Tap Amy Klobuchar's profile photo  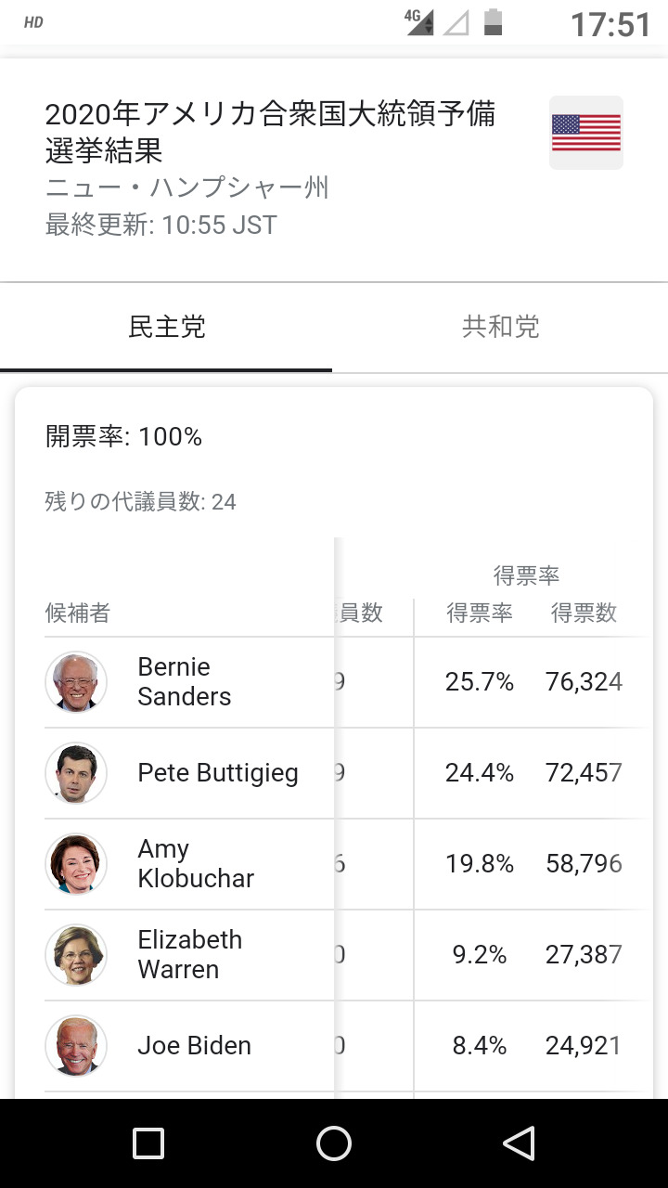[76, 864]
